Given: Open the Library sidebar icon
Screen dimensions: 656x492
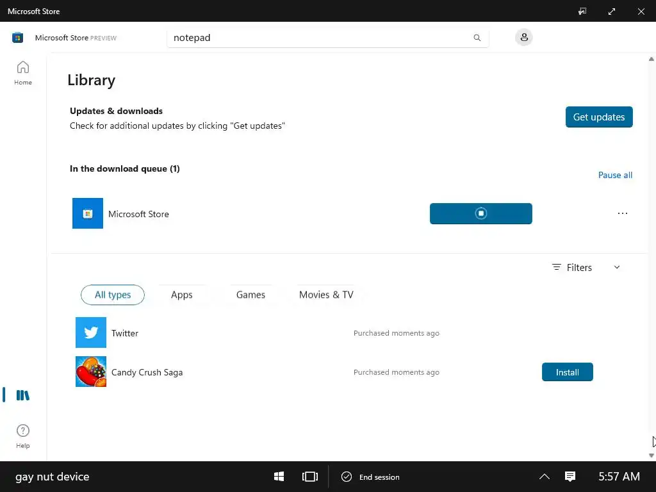Looking at the screenshot, I should tap(23, 395).
